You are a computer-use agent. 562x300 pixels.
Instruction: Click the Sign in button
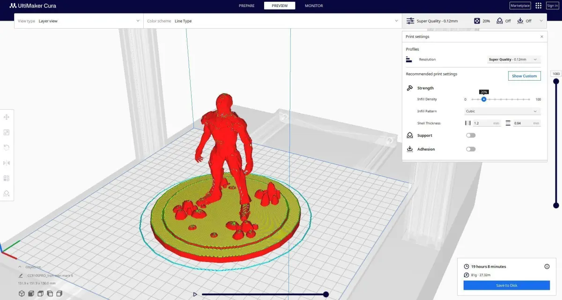coord(552,6)
